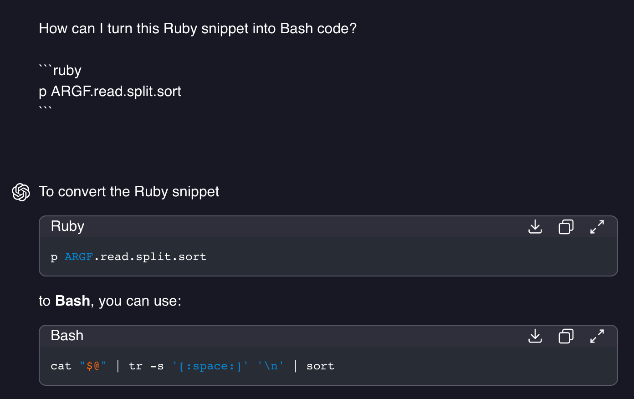
Task: Click the "p ARGF.read.split.sort" line in user message
Action: tap(110, 92)
